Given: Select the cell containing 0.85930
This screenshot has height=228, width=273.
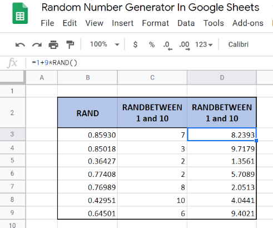Looking at the screenshot, I should [87, 135].
